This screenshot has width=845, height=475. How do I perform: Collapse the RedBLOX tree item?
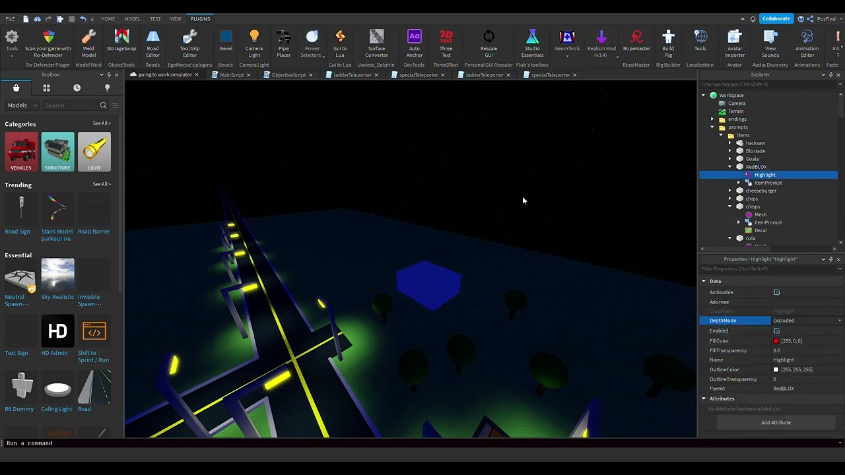point(730,167)
